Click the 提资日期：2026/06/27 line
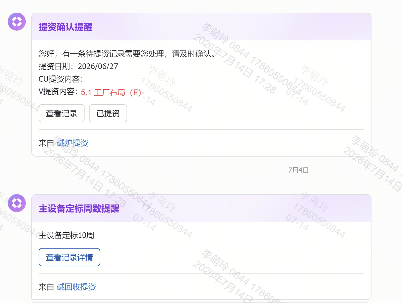This screenshot has width=402, height=303. click(x=78, y=66)
